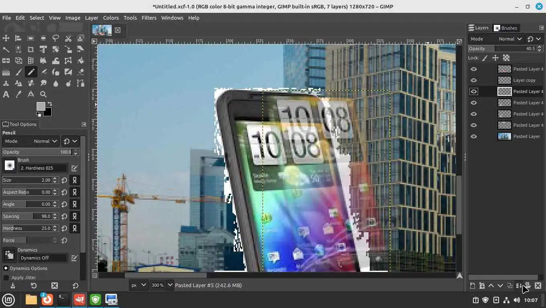This screenshot has width=546, height=308.
Task: Toggle lock position and size
Action: pyautogui.click(x=495, y=58)
